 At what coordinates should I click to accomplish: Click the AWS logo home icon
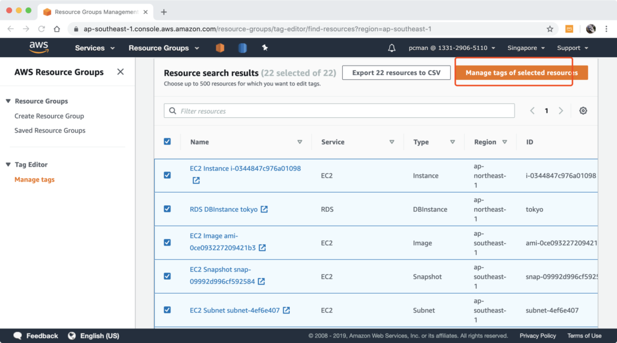39,48
